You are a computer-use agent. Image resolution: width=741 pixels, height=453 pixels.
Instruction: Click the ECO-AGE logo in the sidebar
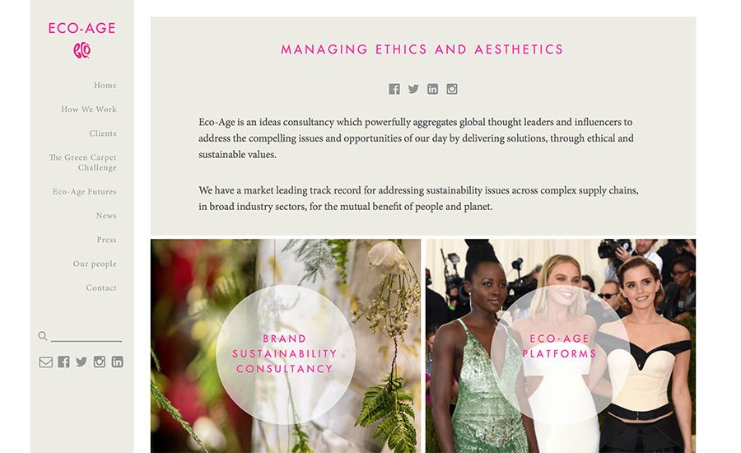click(82, 40)
